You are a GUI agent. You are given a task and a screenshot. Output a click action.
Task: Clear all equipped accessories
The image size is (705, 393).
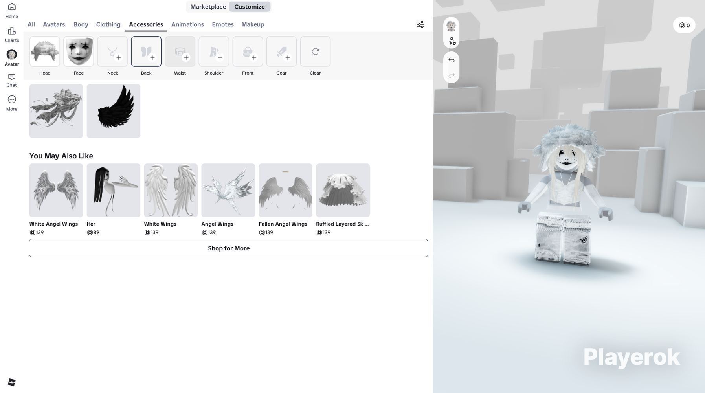tap(315, 51)
